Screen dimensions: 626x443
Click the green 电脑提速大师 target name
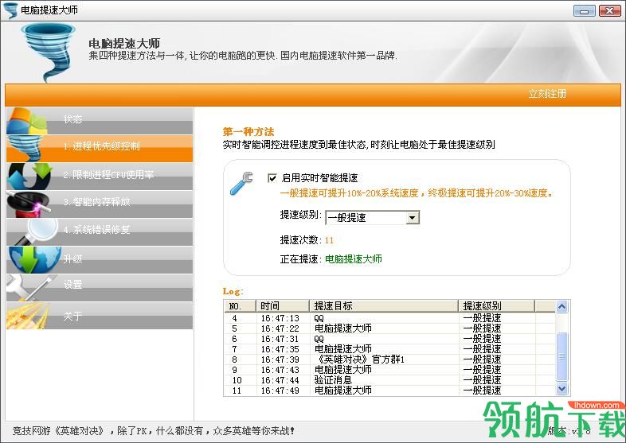354,259
